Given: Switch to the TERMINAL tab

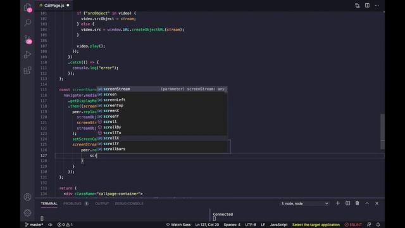Looking at the screenshot, I should 49,203.
